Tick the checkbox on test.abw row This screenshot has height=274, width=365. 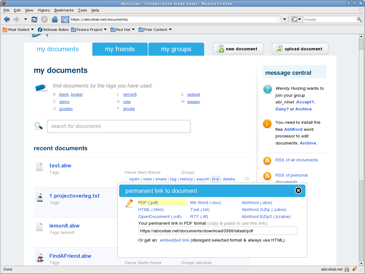pyautogui.click(x=247, y=179)
